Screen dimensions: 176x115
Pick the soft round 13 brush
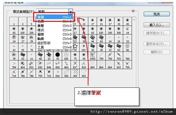coord(84,21)
